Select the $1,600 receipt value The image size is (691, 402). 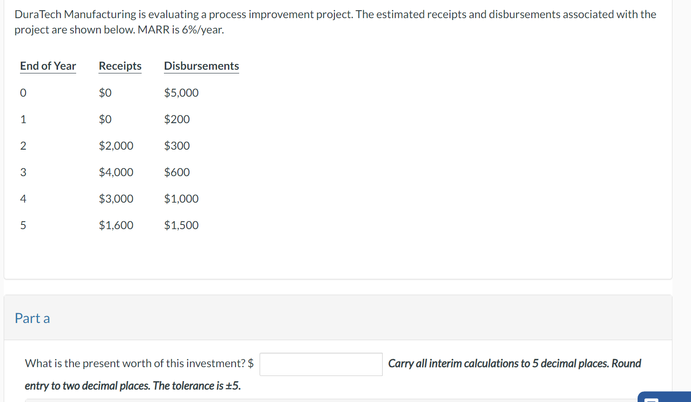pos(116,225)
